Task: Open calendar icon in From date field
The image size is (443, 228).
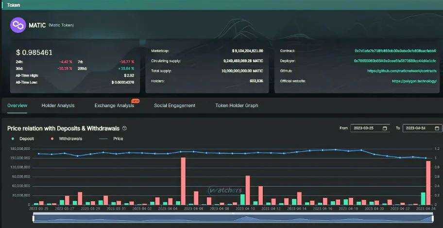Action: coord(385,128)
